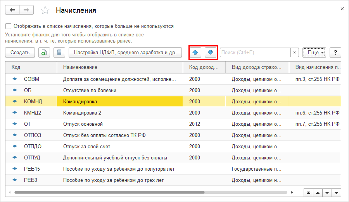Add Начисления to favorites with star

45,10
